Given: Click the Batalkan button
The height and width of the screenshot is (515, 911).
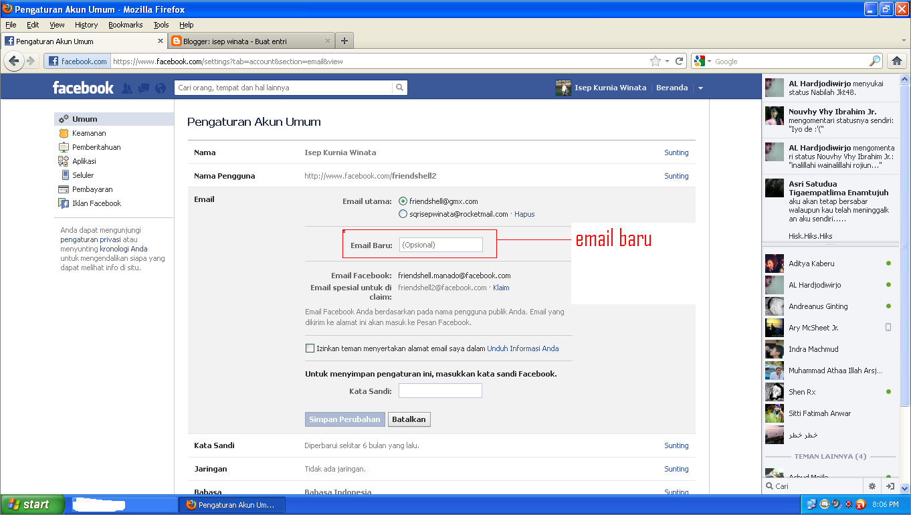Looking at the screenshot, I should [409, 419].
